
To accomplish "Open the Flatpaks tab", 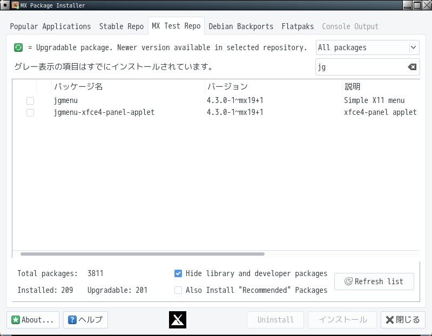I will [298, 26].
